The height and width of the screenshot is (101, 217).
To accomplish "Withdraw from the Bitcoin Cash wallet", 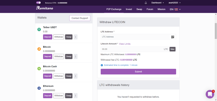I will (x=59, y=76).
